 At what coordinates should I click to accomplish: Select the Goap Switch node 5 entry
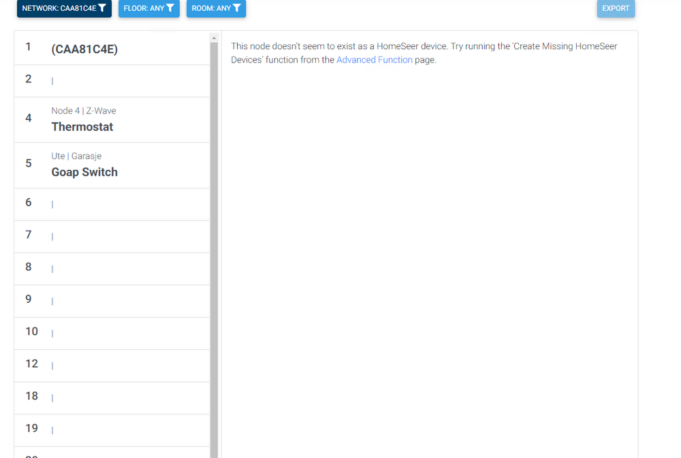point(112,165)
